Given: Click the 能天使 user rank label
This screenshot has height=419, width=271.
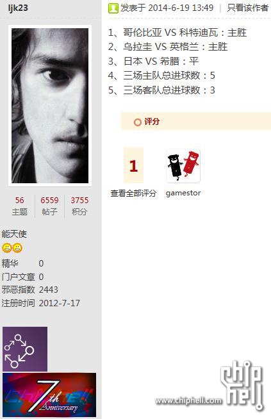Looking at the screenshot, I should [x=14, y=234].
